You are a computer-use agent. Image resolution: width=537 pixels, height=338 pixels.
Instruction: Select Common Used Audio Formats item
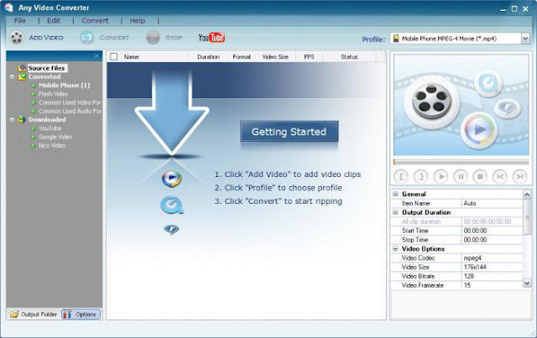coord(70,111)
